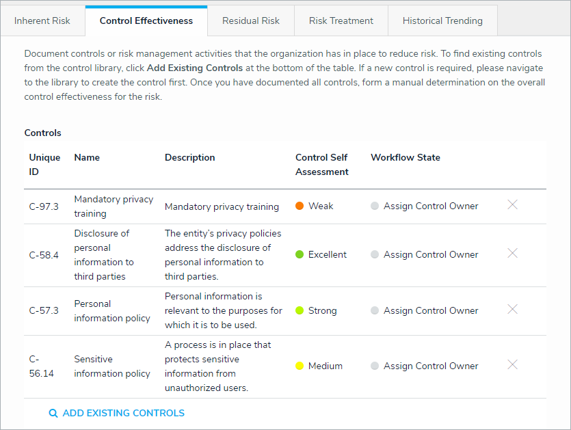View the Historical Trending tab

442,21
